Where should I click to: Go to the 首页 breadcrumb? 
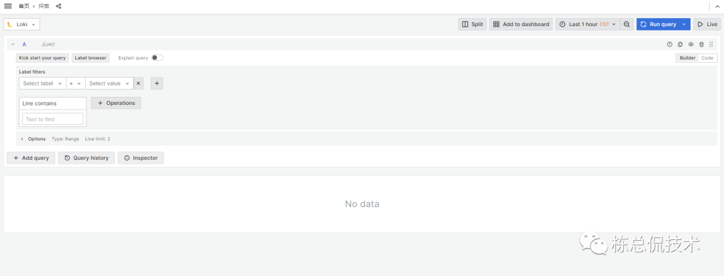(x=24, y=6)
